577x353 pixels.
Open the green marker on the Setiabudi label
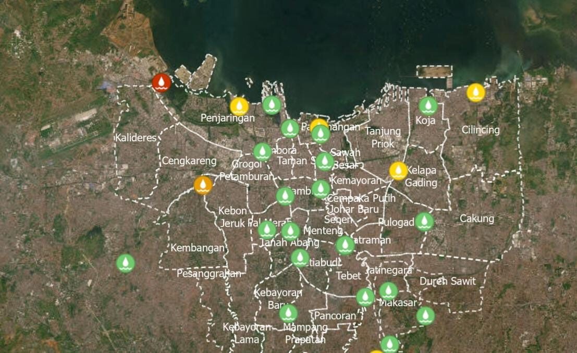point(300,258)
